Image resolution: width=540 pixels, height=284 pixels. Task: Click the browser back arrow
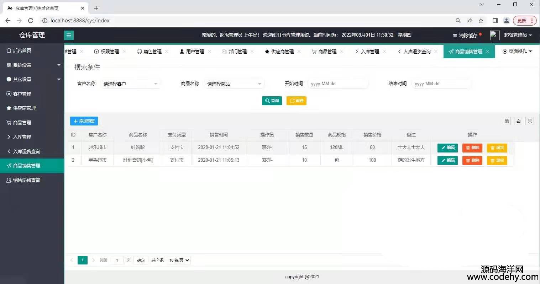pyautogui.click(x=8, y=21)
